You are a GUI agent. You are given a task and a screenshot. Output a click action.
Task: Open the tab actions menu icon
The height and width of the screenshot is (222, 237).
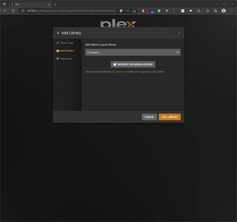click(4, 4)
